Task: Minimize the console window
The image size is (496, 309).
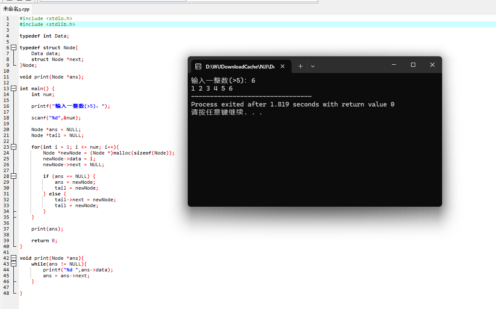Action: pos(394,65)
